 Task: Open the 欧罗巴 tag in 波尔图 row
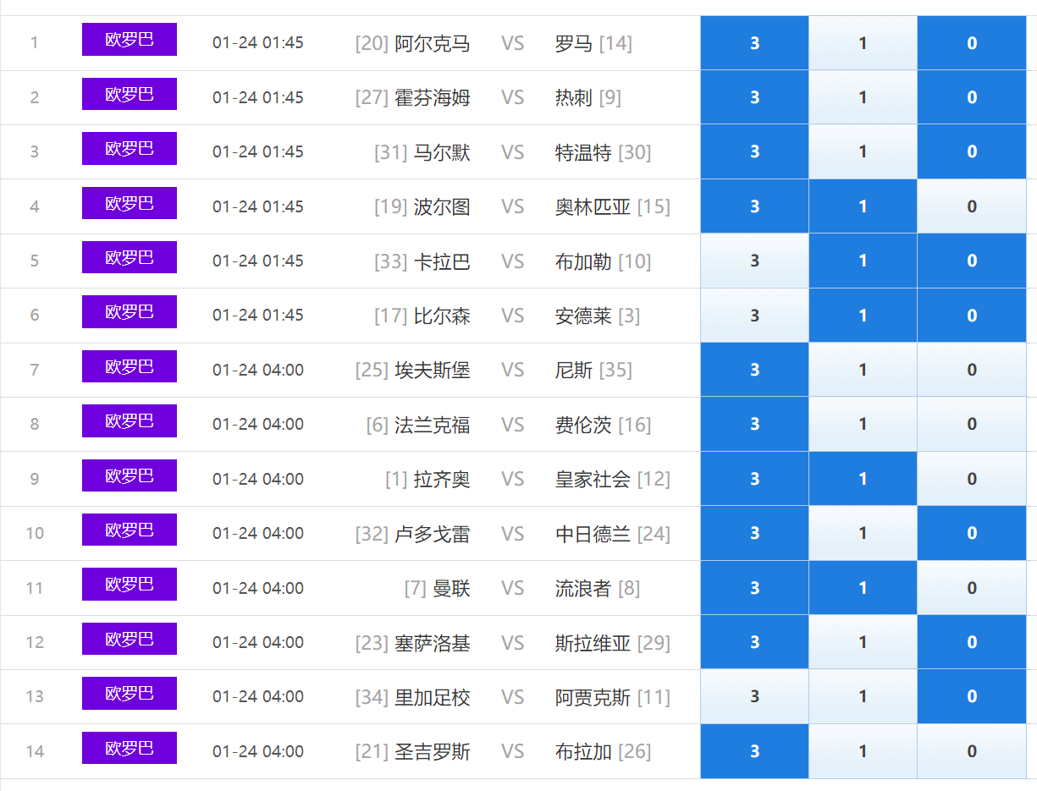(130, 203)
